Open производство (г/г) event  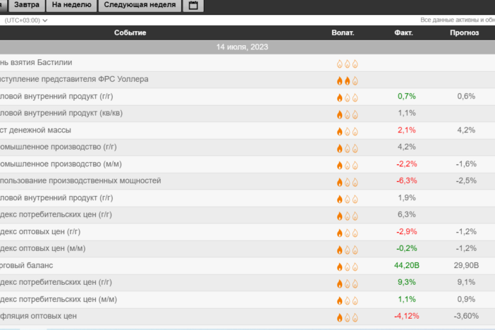coord(59,147)
